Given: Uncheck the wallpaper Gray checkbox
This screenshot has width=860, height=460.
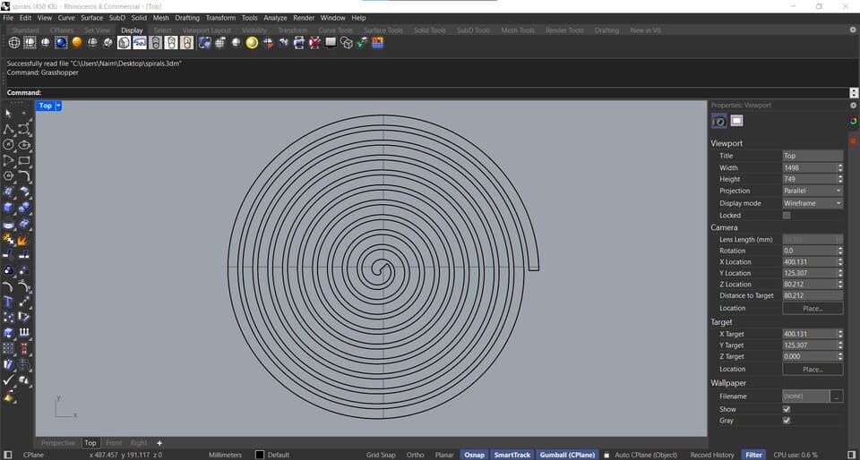Looking at the screenshot, I should point(787,421).
